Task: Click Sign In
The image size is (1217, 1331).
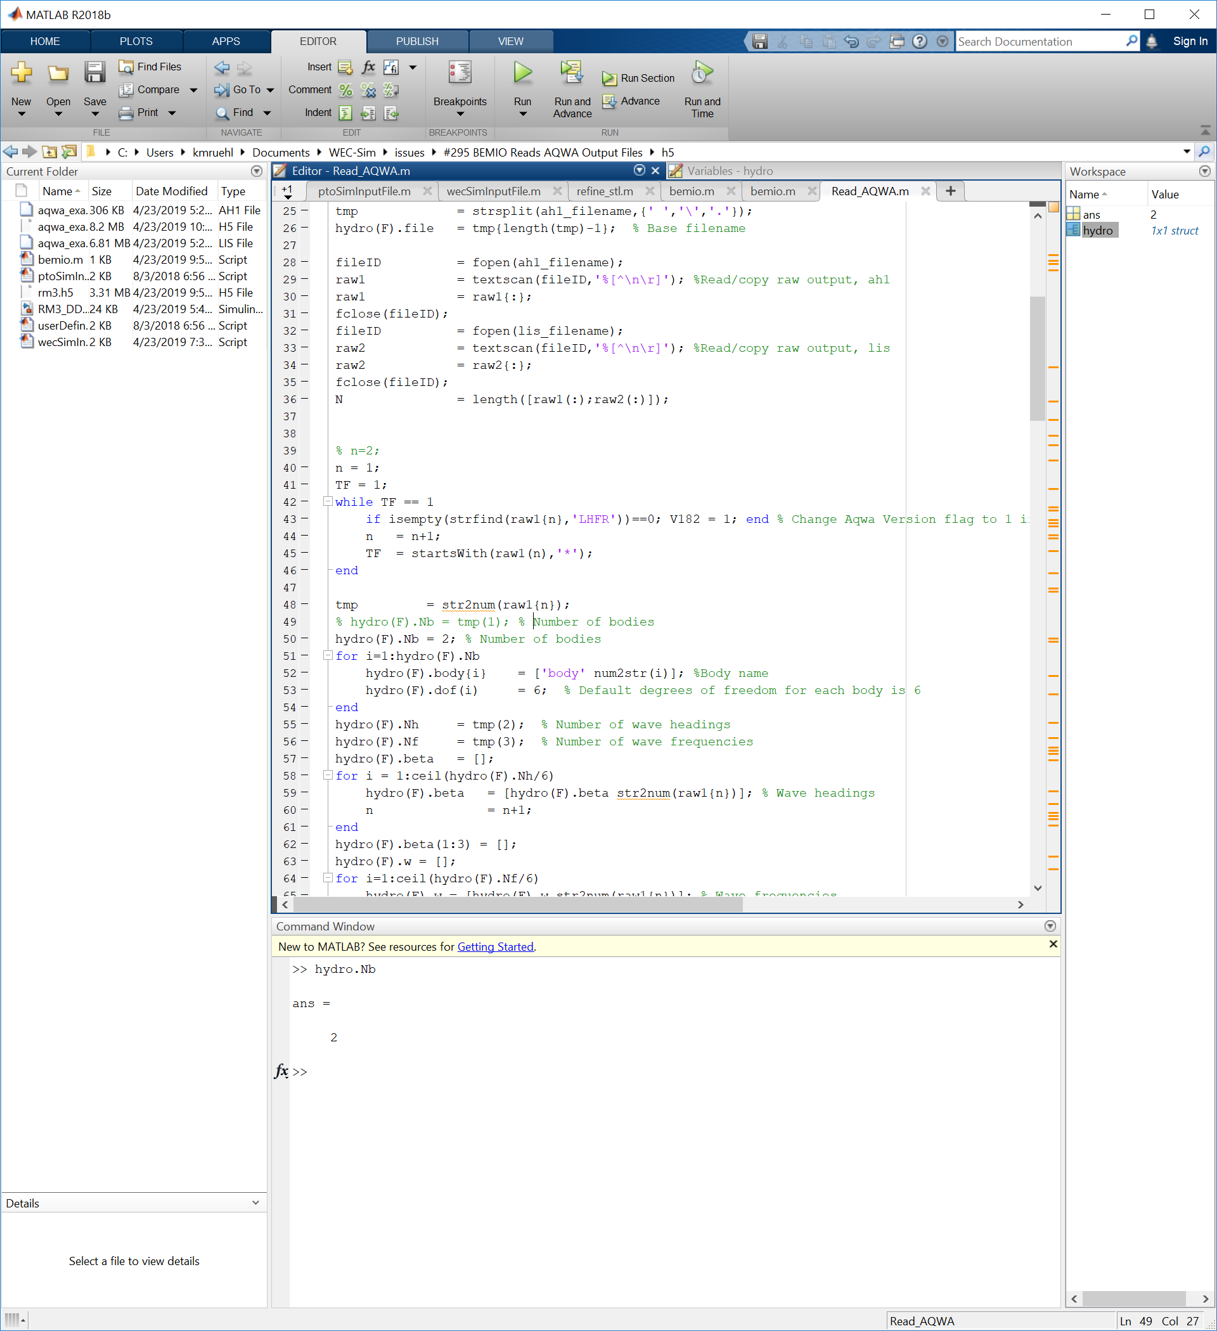Action: 1190,41
